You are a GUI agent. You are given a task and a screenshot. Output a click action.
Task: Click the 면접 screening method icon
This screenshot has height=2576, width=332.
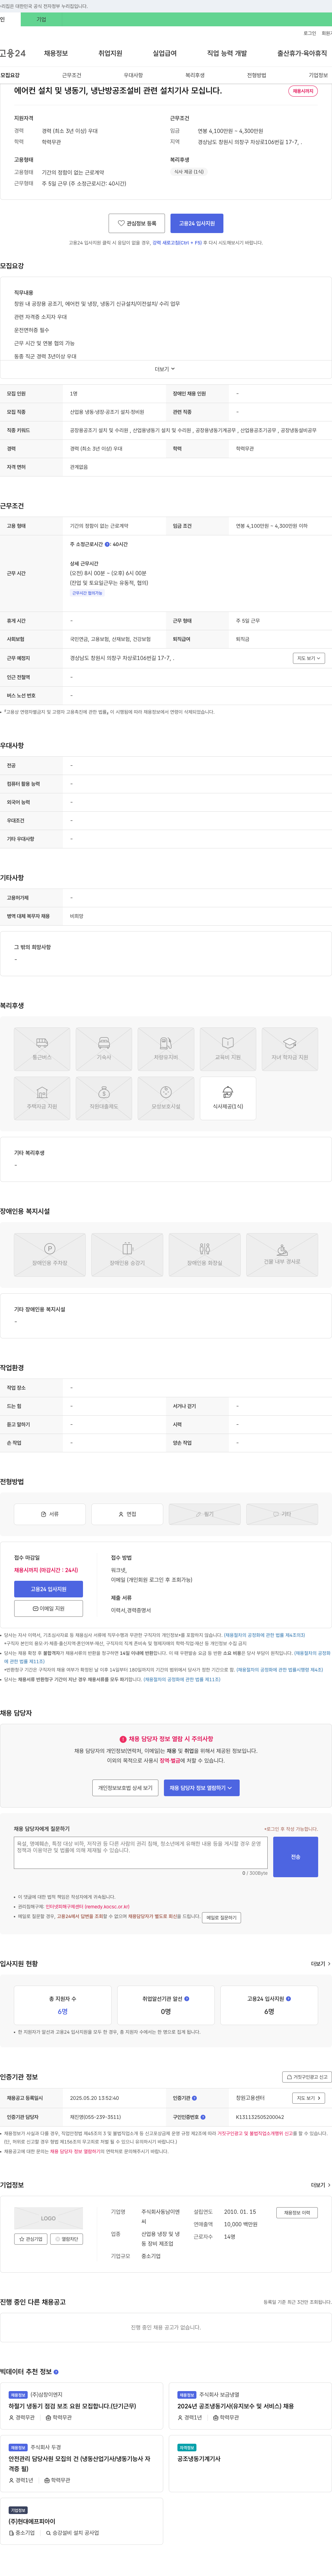127,1514
